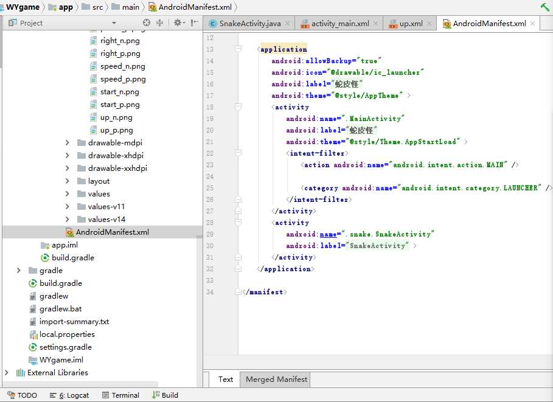Click AndroidManifest.xml breadcrumb
Screen dimensions: 553x402
click(x=190, y=7)
